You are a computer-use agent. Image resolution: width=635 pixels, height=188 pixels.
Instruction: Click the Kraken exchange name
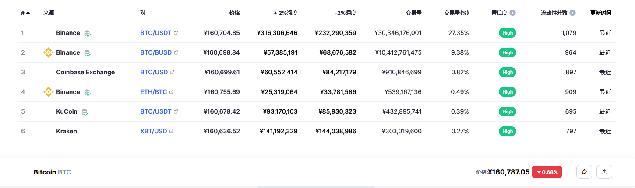click(67, 131)
